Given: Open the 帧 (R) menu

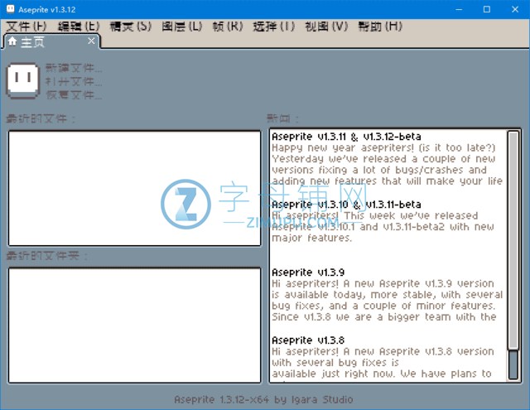Looking at the screenshot, I should click(x=228, y=27).
